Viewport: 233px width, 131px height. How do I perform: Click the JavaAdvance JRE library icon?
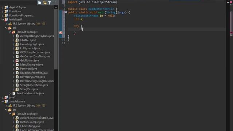[x=10, y=106]
